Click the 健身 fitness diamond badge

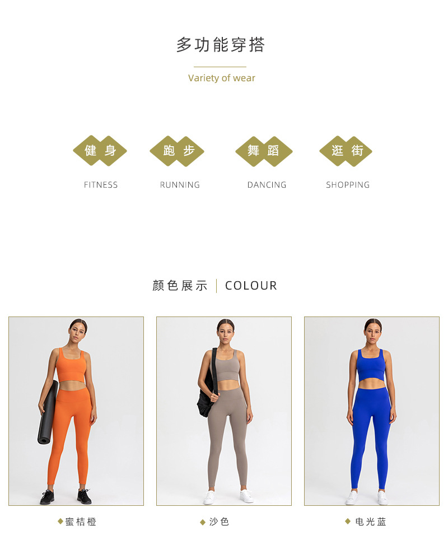tap(100, 151)
